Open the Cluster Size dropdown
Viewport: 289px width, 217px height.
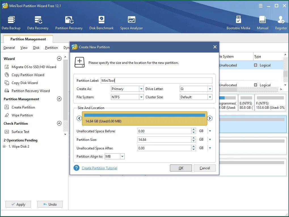210,97
